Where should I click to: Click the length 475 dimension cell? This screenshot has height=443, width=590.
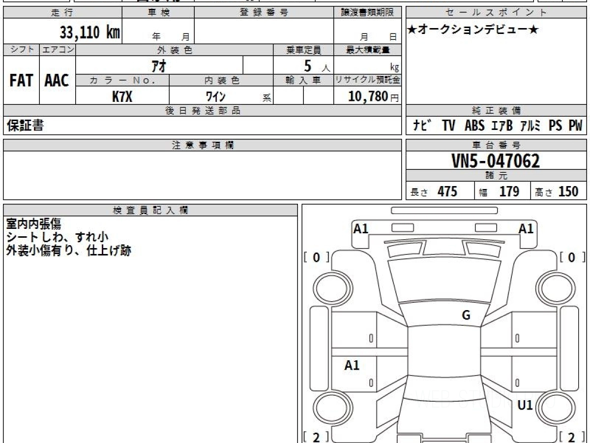tap(440, 191)
